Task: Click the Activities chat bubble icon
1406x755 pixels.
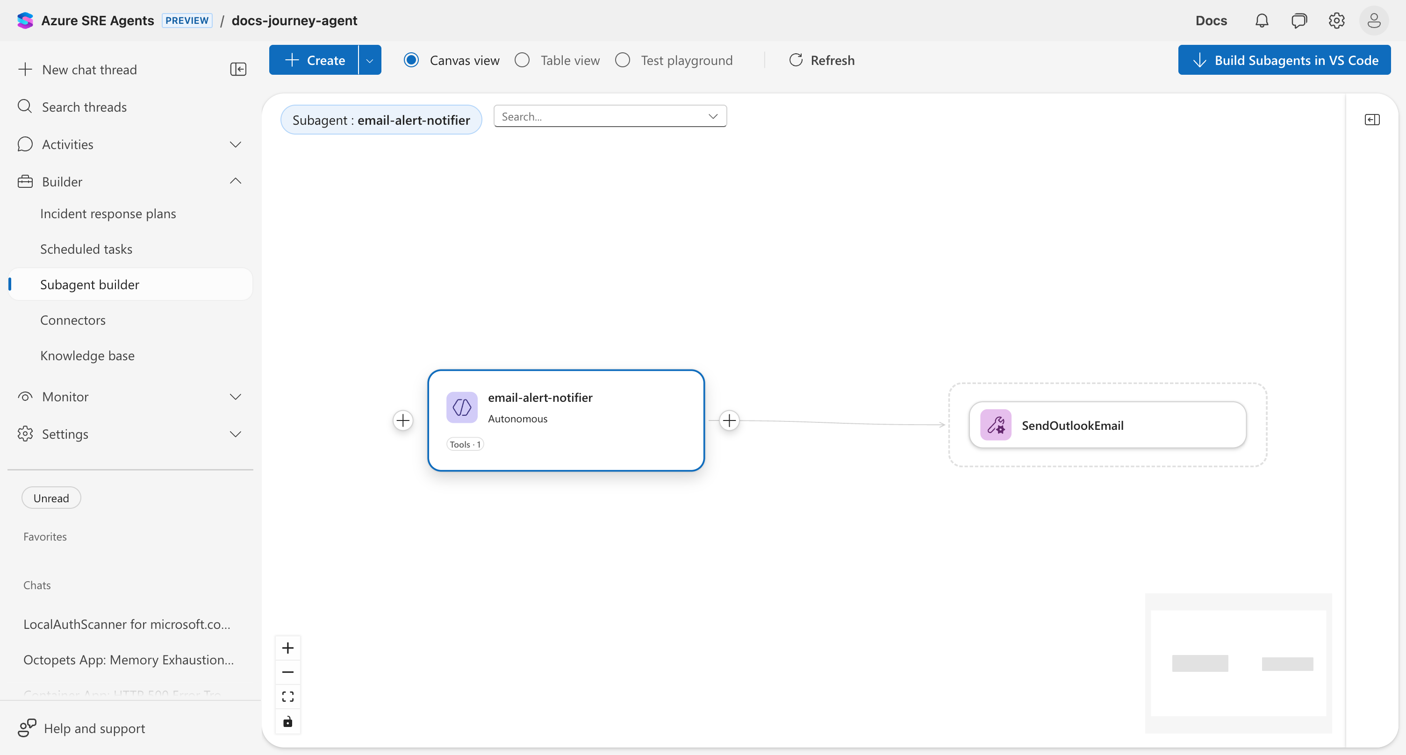Action: click(25, 144)
